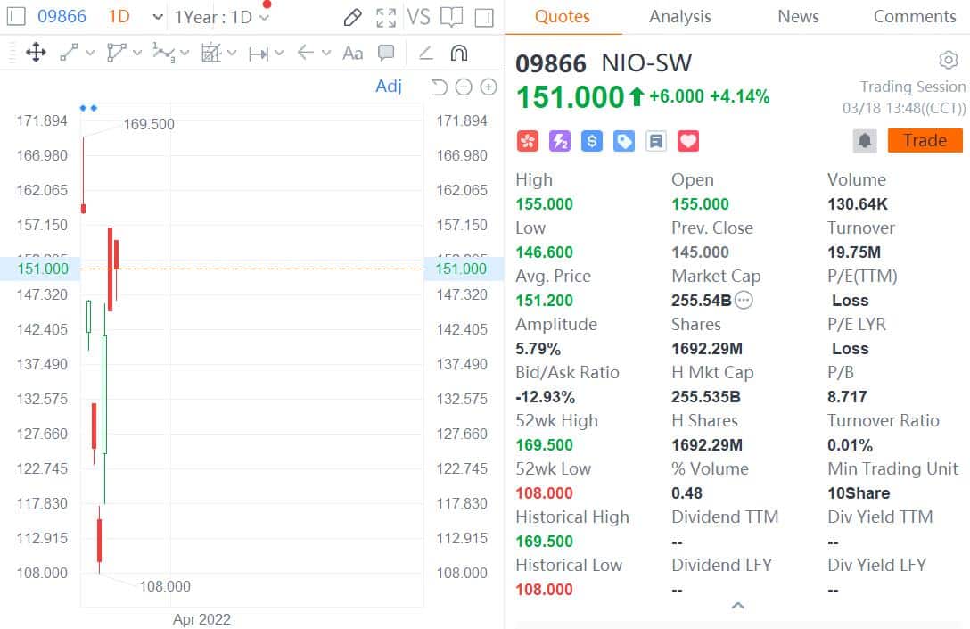Click the text annotation Aa tool

point(353,54)
